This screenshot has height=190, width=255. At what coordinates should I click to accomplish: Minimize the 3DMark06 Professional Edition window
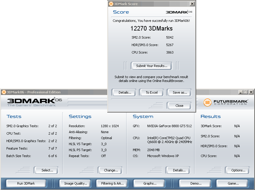point(241,92)
